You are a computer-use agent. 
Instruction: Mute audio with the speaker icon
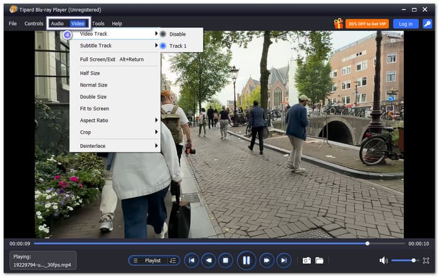pos(383,261)
